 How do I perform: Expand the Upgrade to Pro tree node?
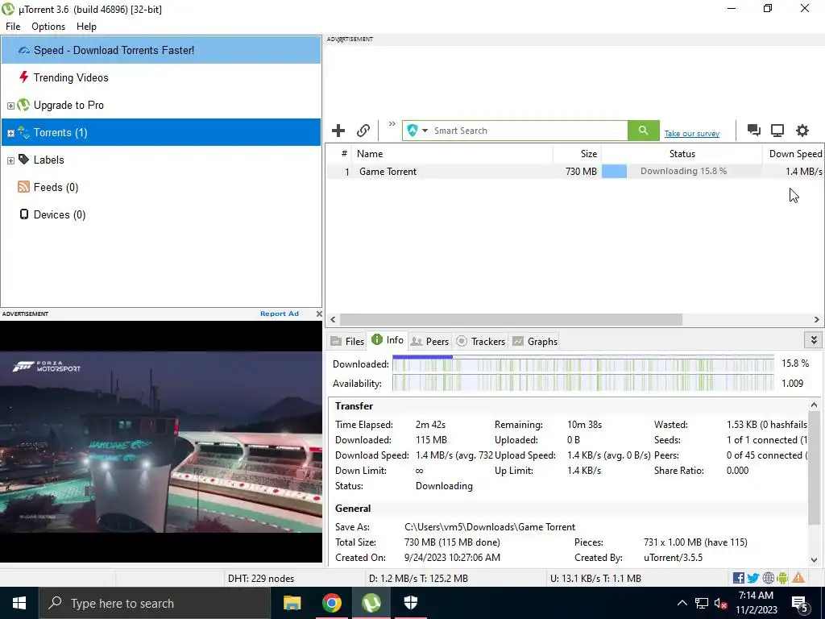(10, 106)
